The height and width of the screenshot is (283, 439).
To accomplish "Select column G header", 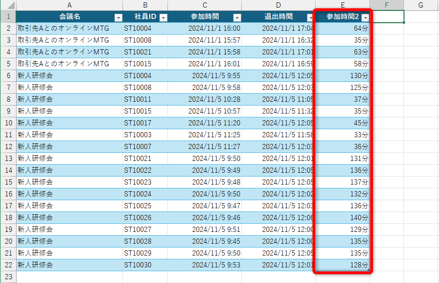I will click(x=421, y=5).
